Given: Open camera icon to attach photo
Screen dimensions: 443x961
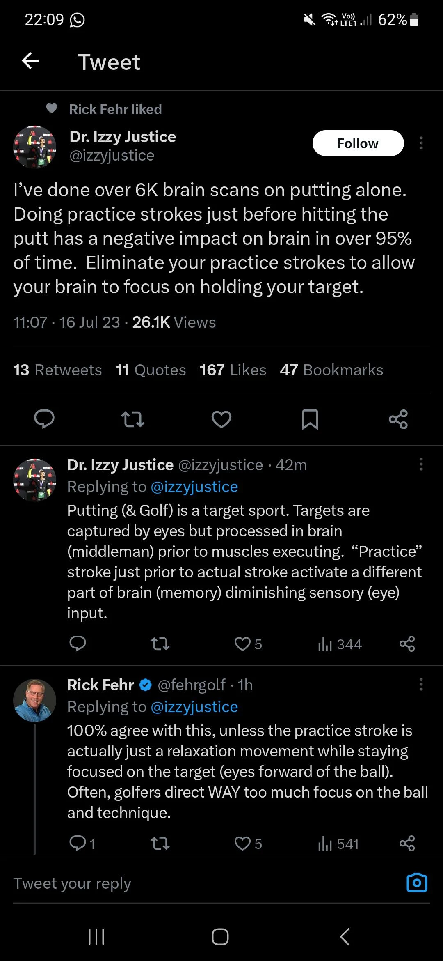Looking at the screenshot, I should 417,883.
